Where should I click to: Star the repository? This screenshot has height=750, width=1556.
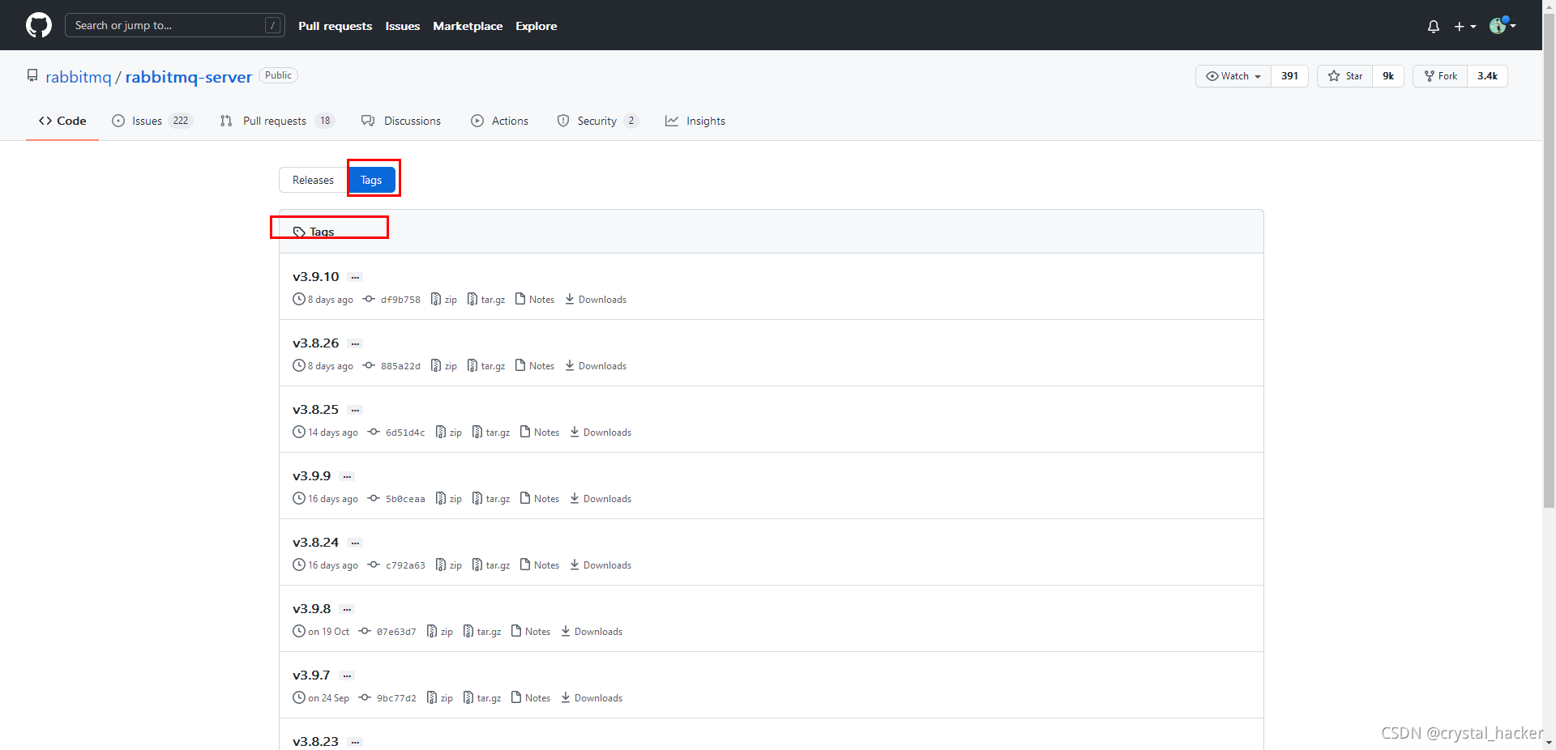tap(1344, 76)
